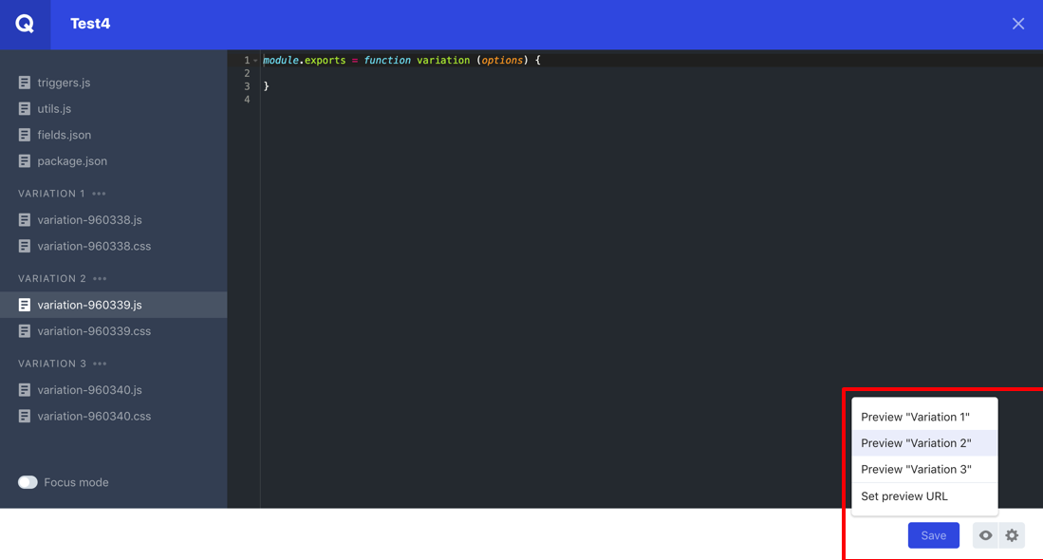Click the VARIATION 3 section label

tap(52, 364)
